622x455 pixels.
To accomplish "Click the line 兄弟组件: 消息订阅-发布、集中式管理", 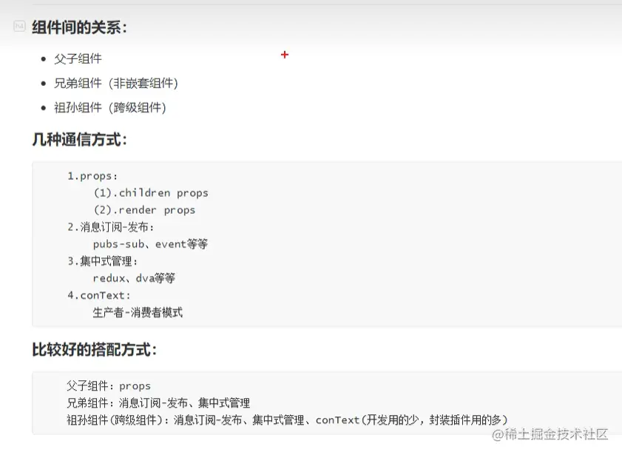I will pos(158,403).
